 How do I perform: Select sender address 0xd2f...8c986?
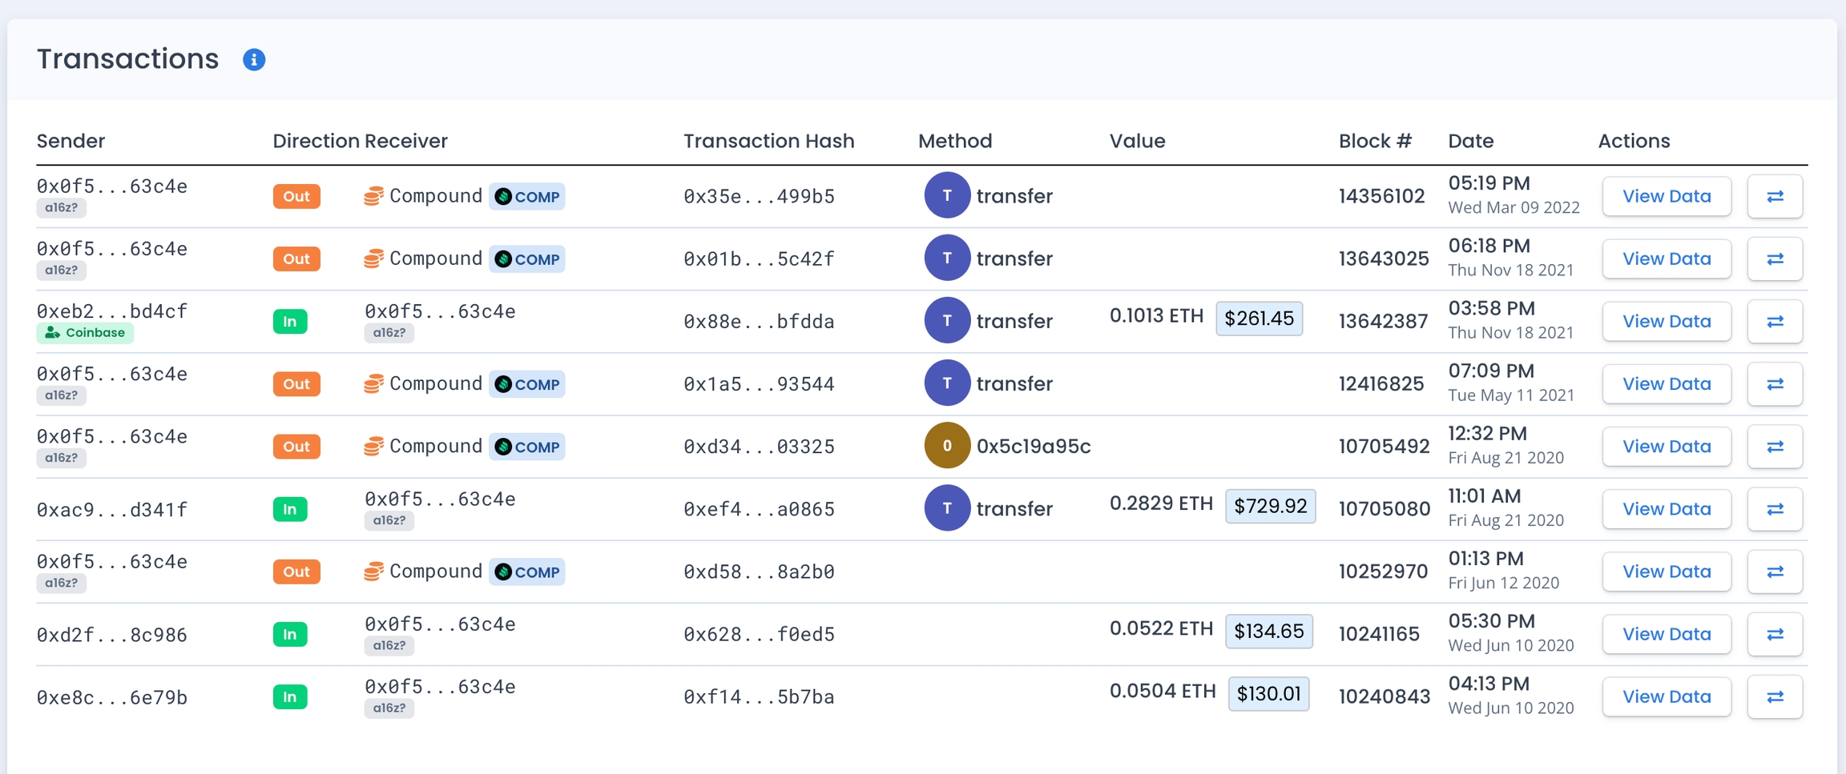click(x=112, y=635)
